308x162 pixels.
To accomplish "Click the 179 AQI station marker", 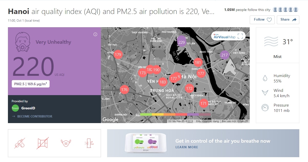I will (118, 54).
